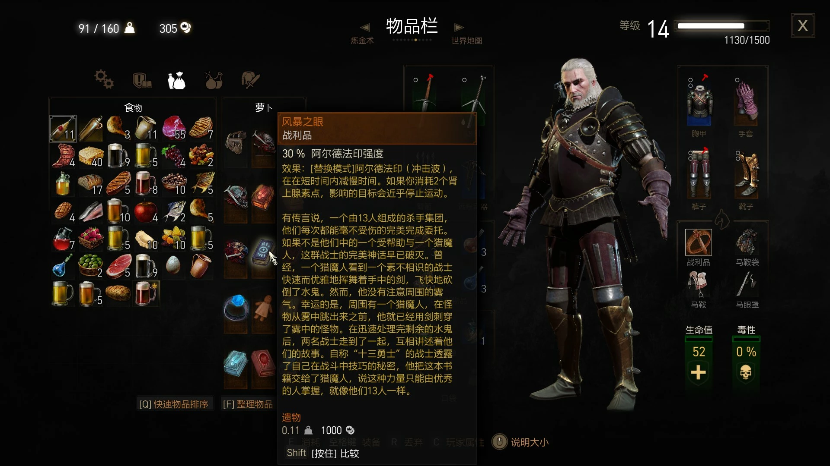830x466 pixels.
Task: Open the 炼金术 alchemy tab
Action: tap(362, 41)
